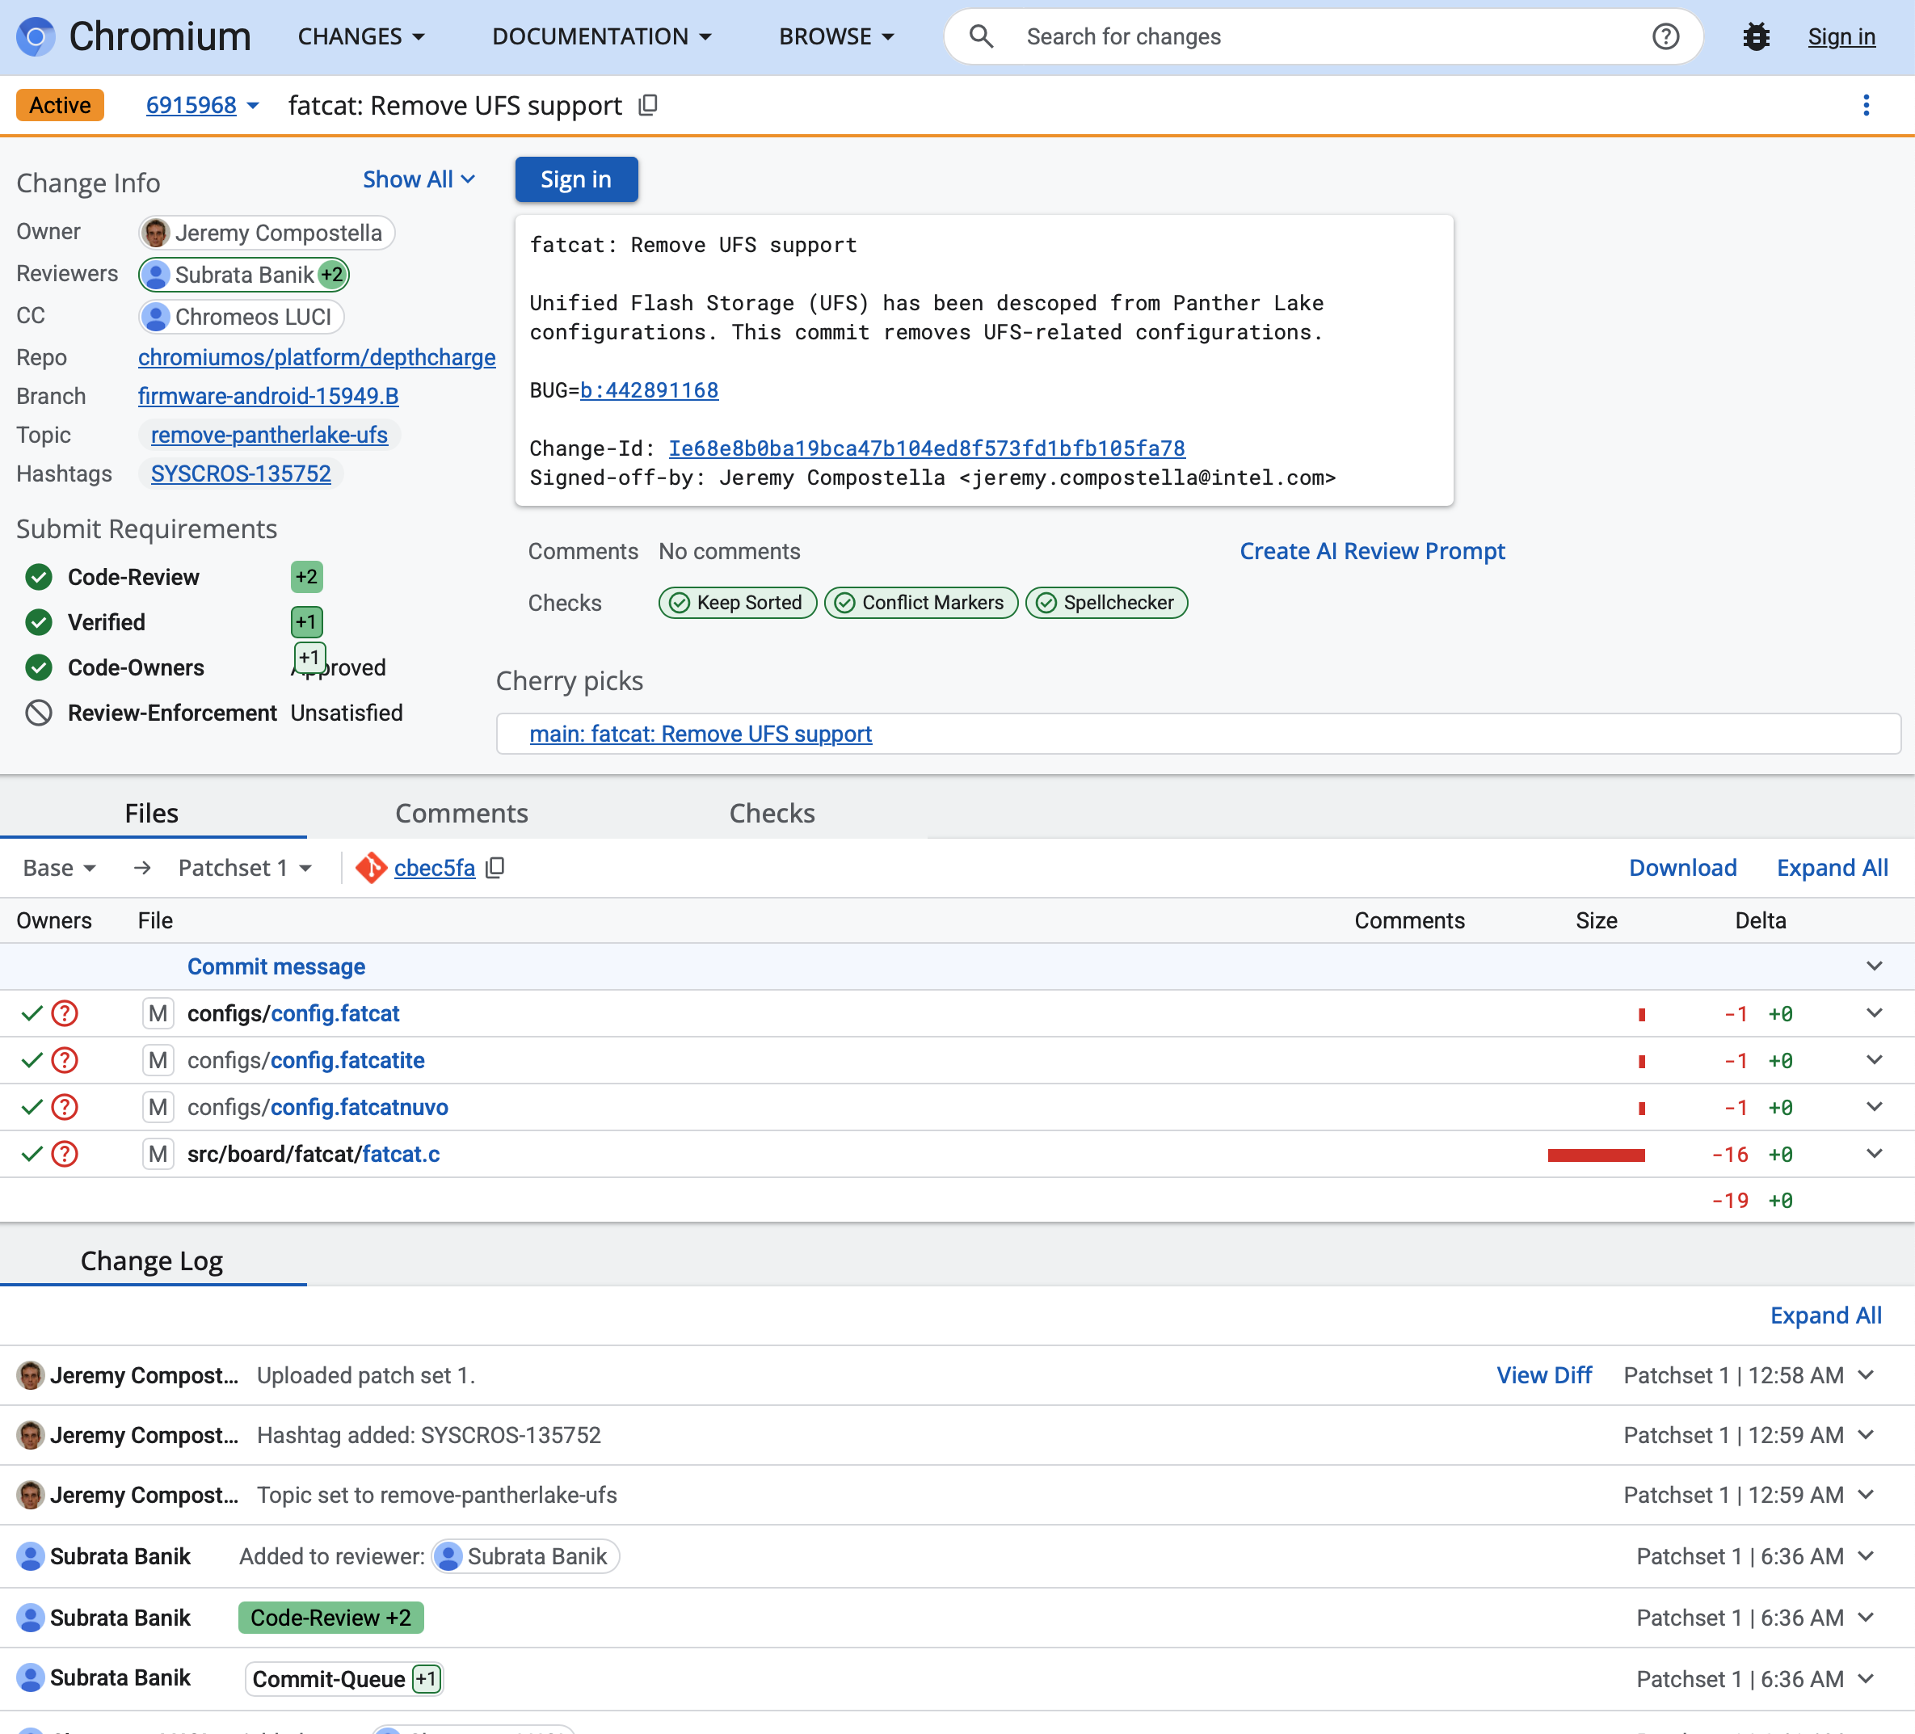Click the copy icon next to change title
The height and width of the screenshot is (1734, 1915).
pos(648,104)
